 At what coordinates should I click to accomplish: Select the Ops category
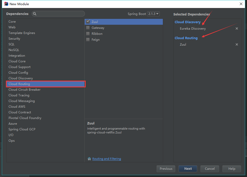point(45,140)
